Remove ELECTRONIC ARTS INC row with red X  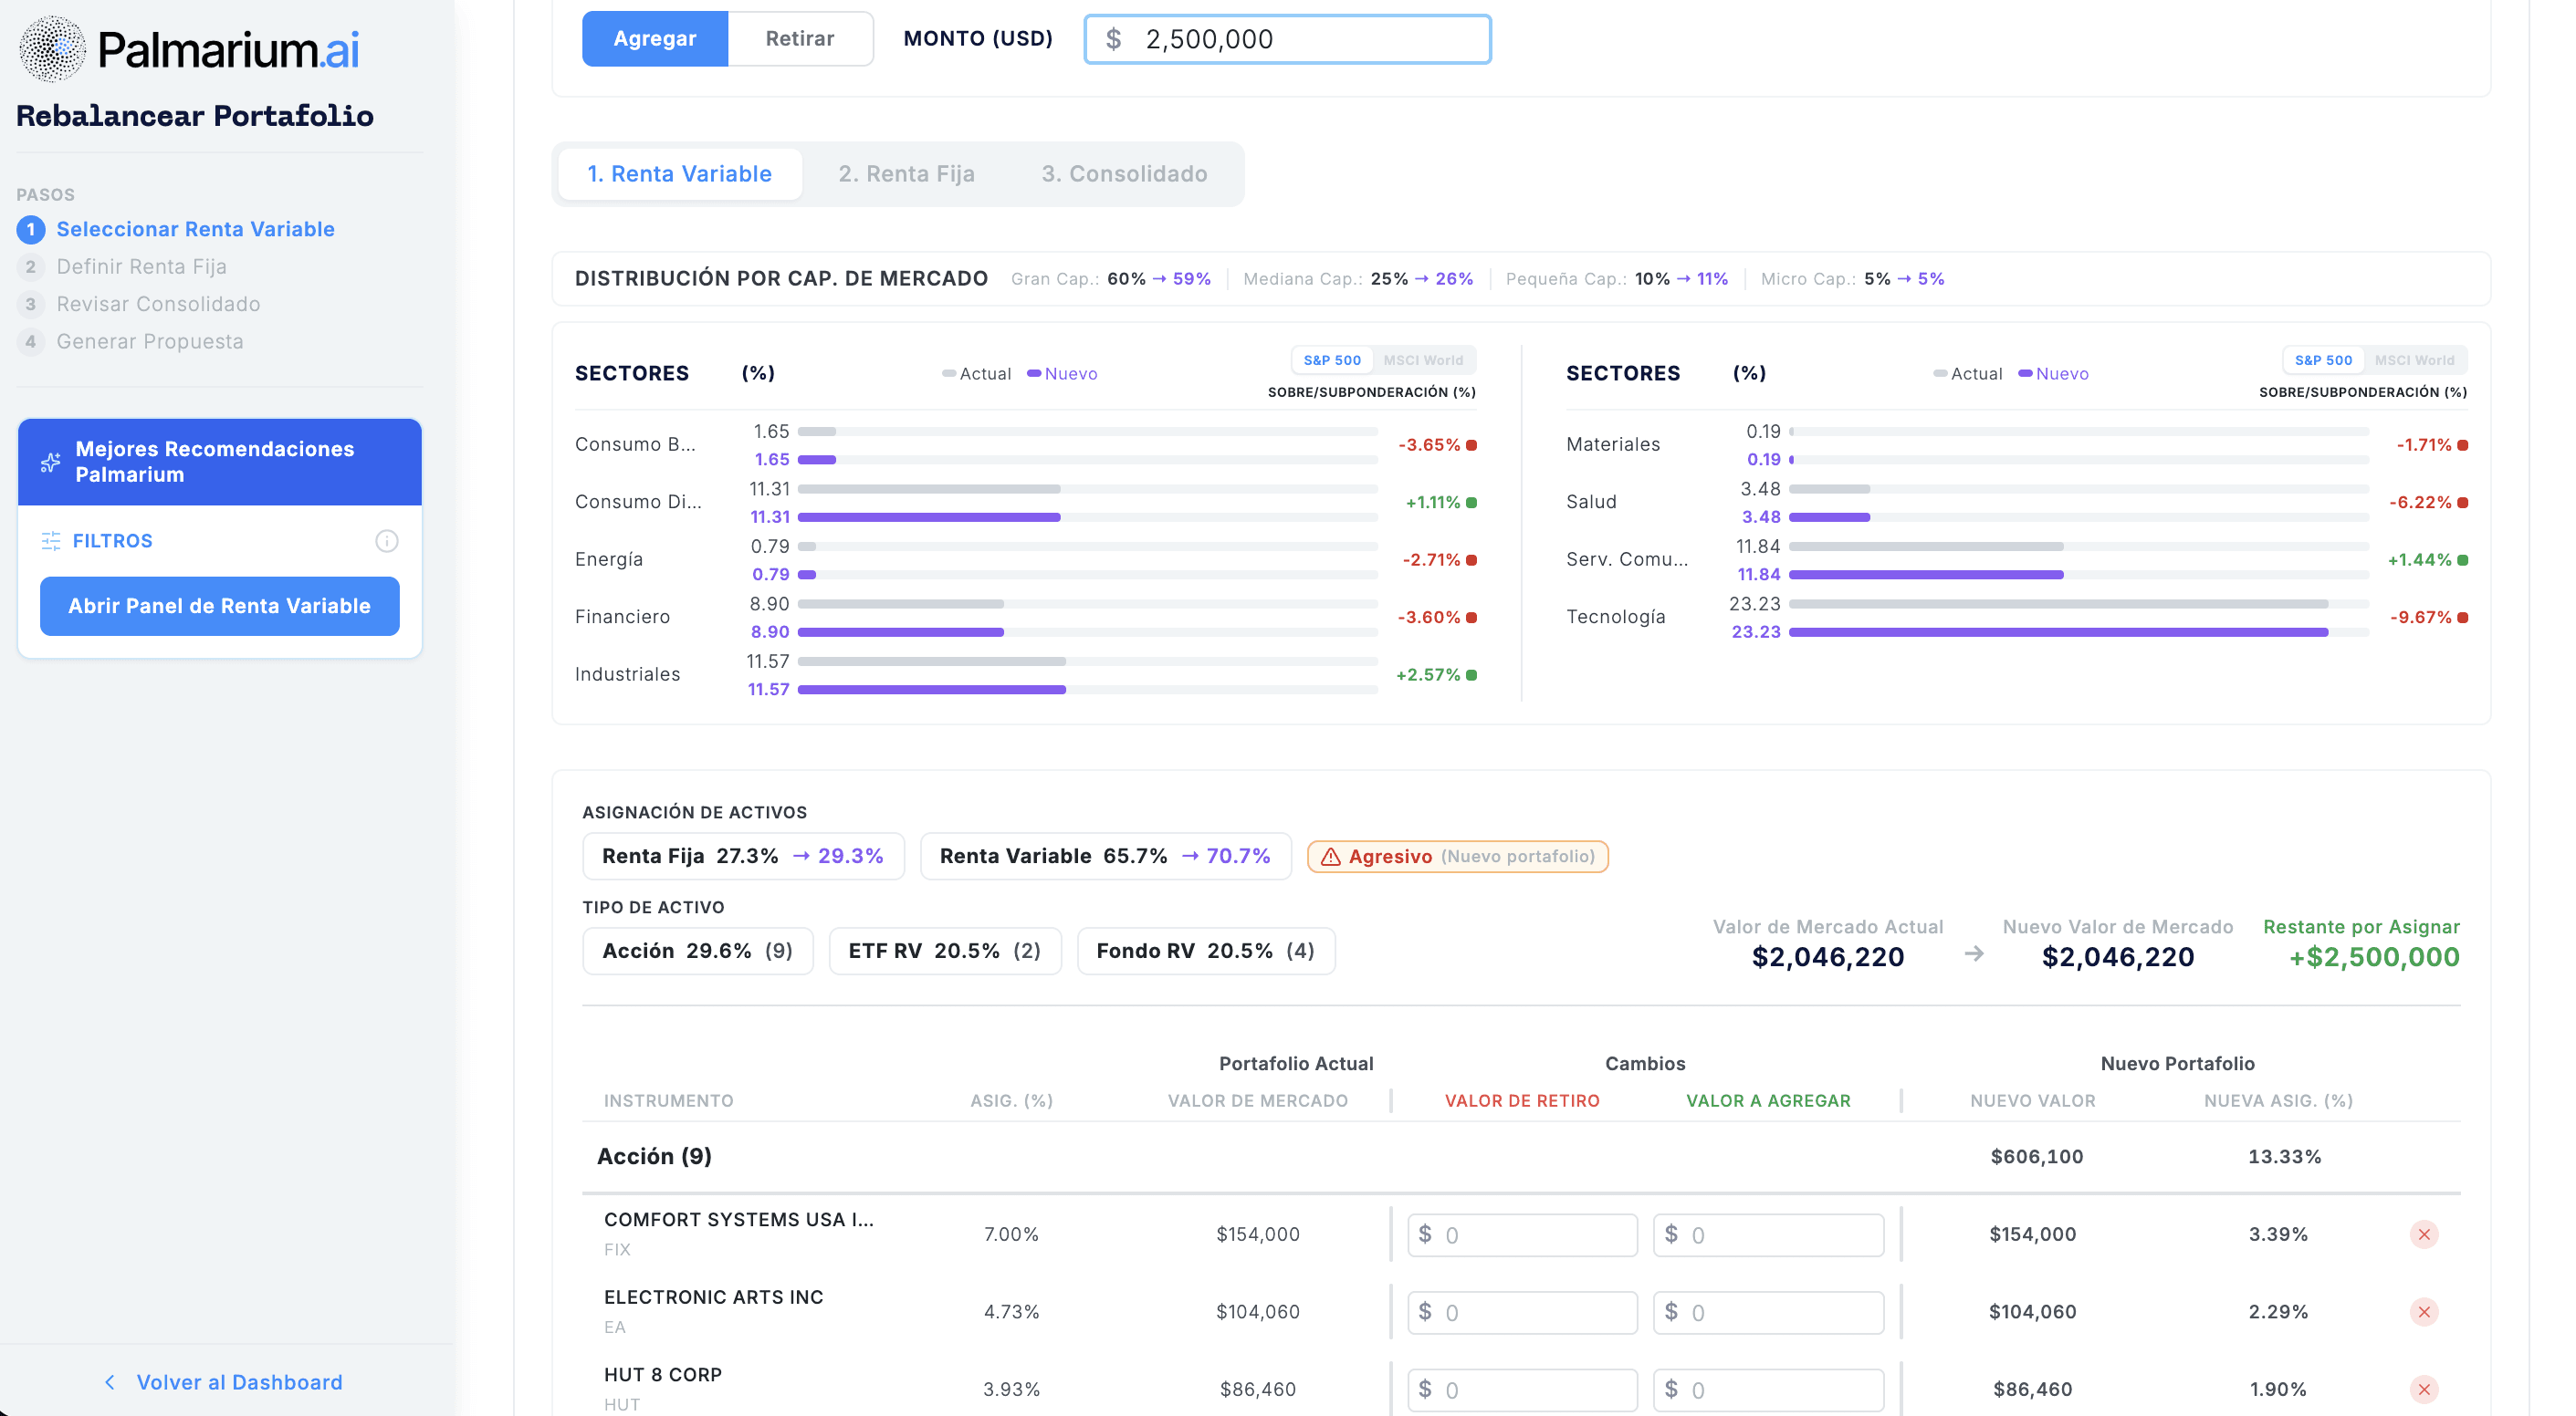(2424, 1312)
